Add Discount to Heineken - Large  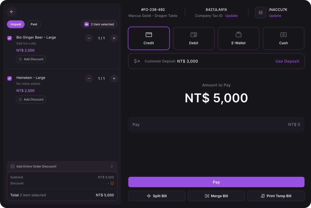(x=31, y=99)
